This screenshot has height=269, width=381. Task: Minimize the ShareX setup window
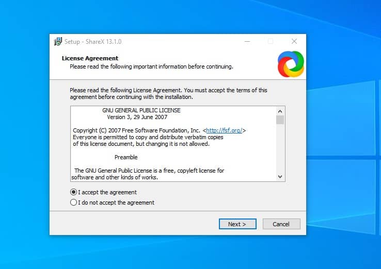(x=247, y=41)
